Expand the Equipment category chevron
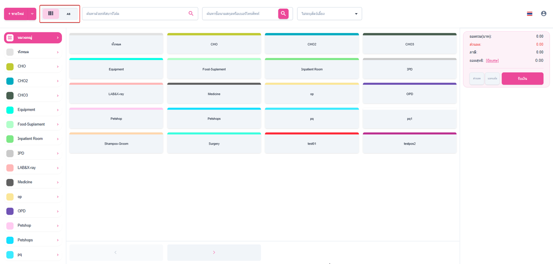 pyautogui.click(x=58, y=110)
